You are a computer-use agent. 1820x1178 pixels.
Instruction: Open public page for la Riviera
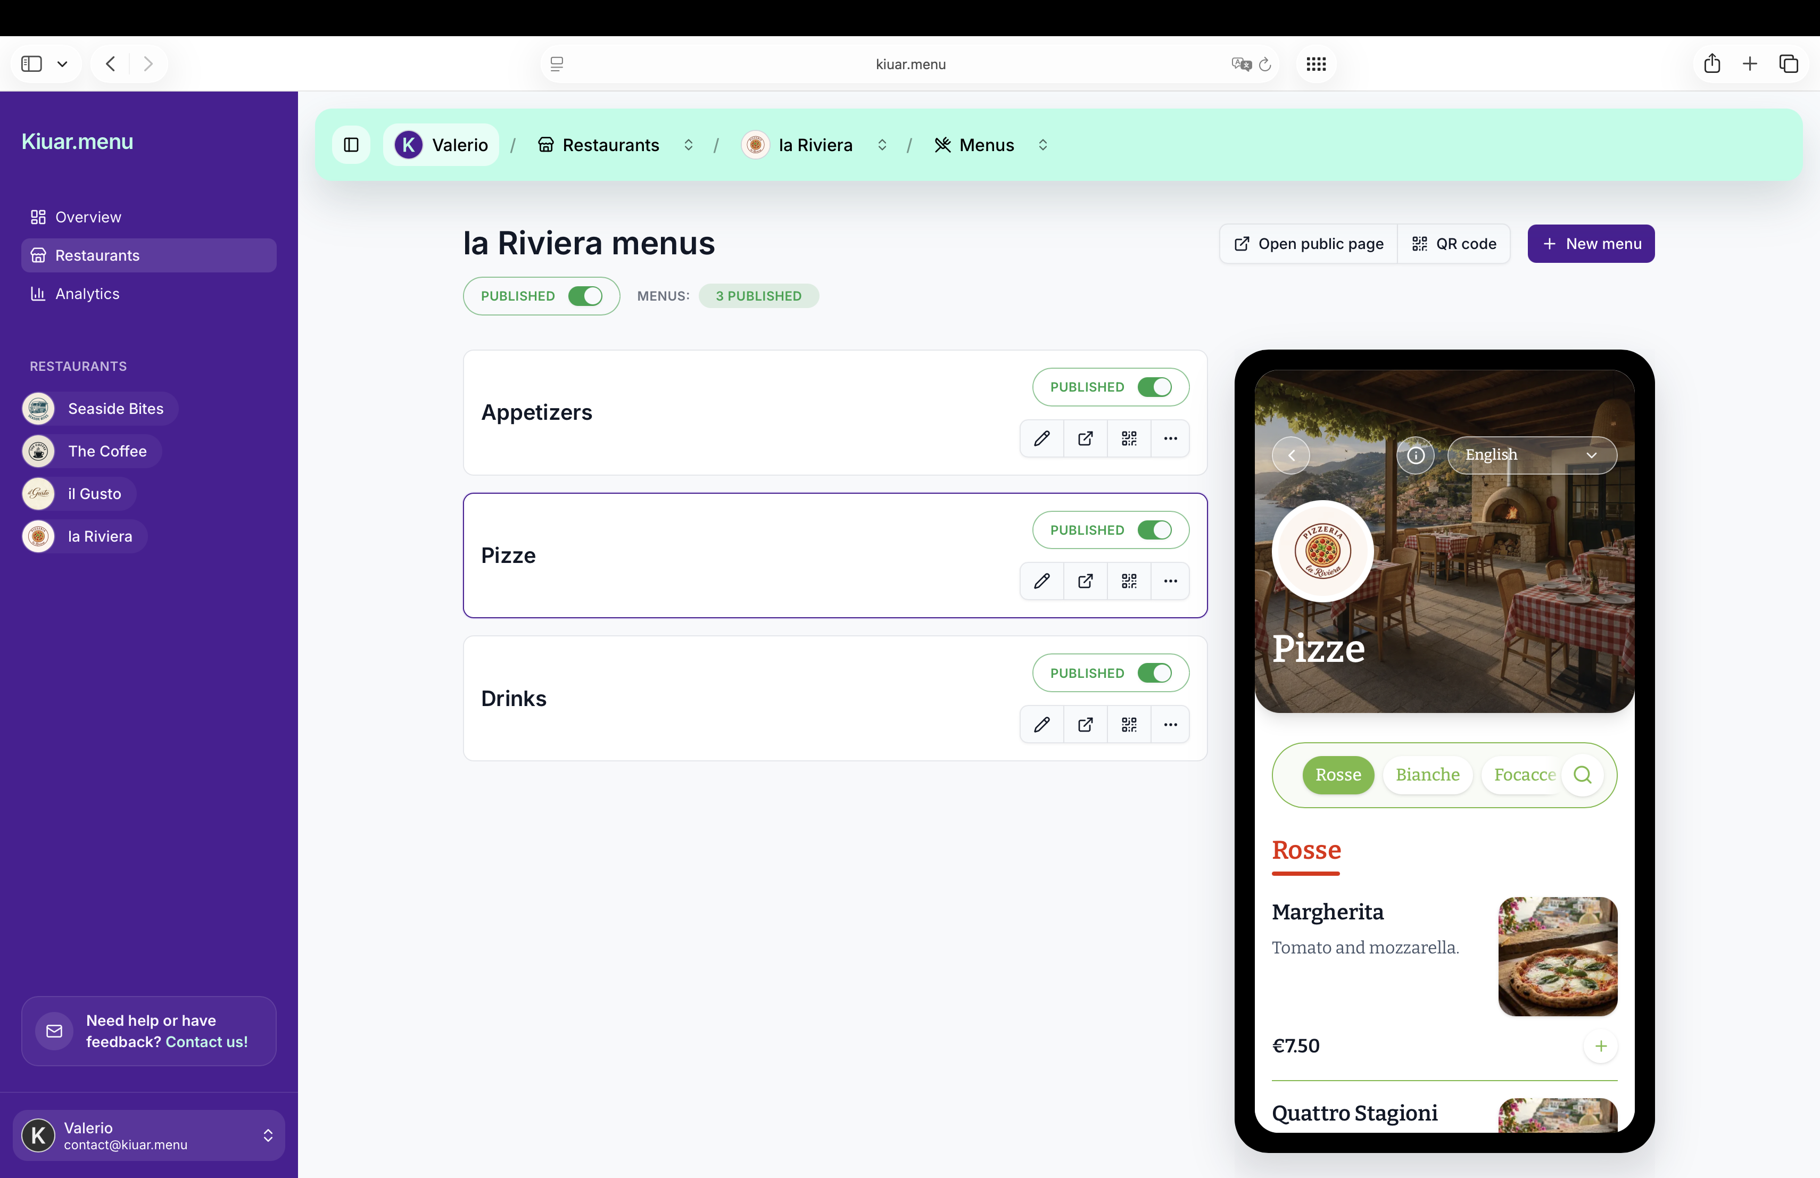pos(1308,244)
